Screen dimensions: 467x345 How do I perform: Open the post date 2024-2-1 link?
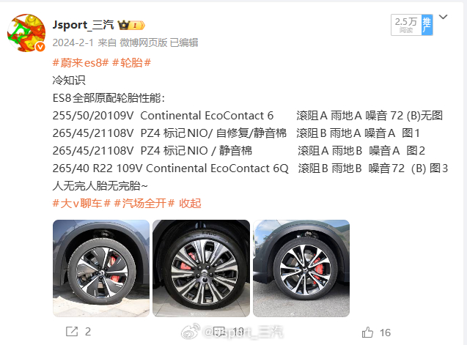pos(73,42)
